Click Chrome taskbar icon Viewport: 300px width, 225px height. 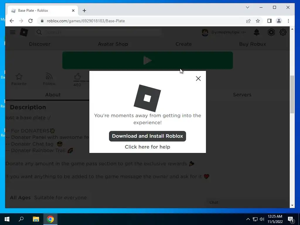point(50,219)
